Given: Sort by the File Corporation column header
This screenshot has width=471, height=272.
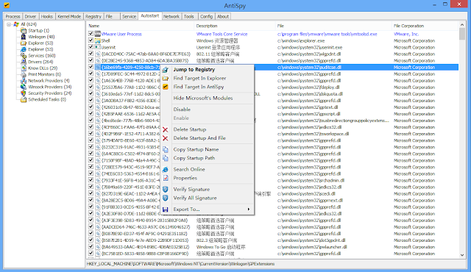Looking at the screenshot, I should pos(425,26).
